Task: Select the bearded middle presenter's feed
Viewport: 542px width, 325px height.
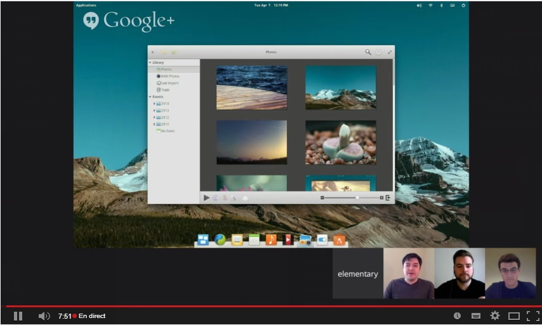Action: click(459, 273)
